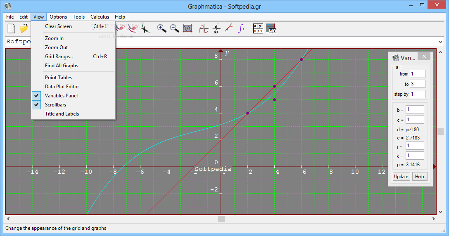449x236 pixels.
Task: Click the Graphmatica app icon in title bar
Action: [8, 6]
